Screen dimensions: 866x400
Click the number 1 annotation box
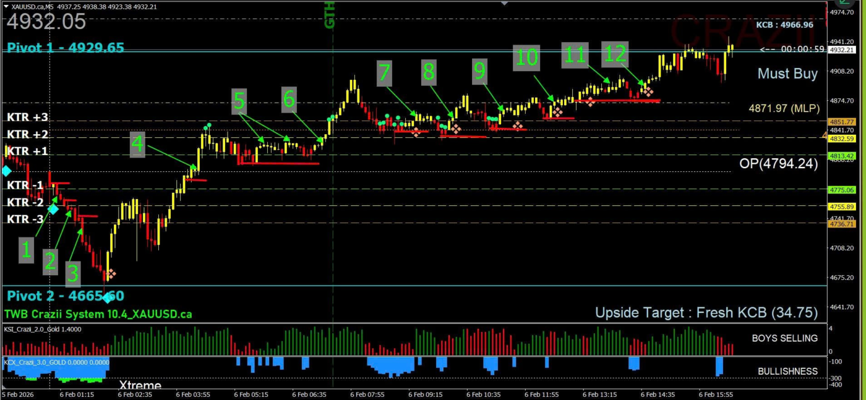click(26, 250)
